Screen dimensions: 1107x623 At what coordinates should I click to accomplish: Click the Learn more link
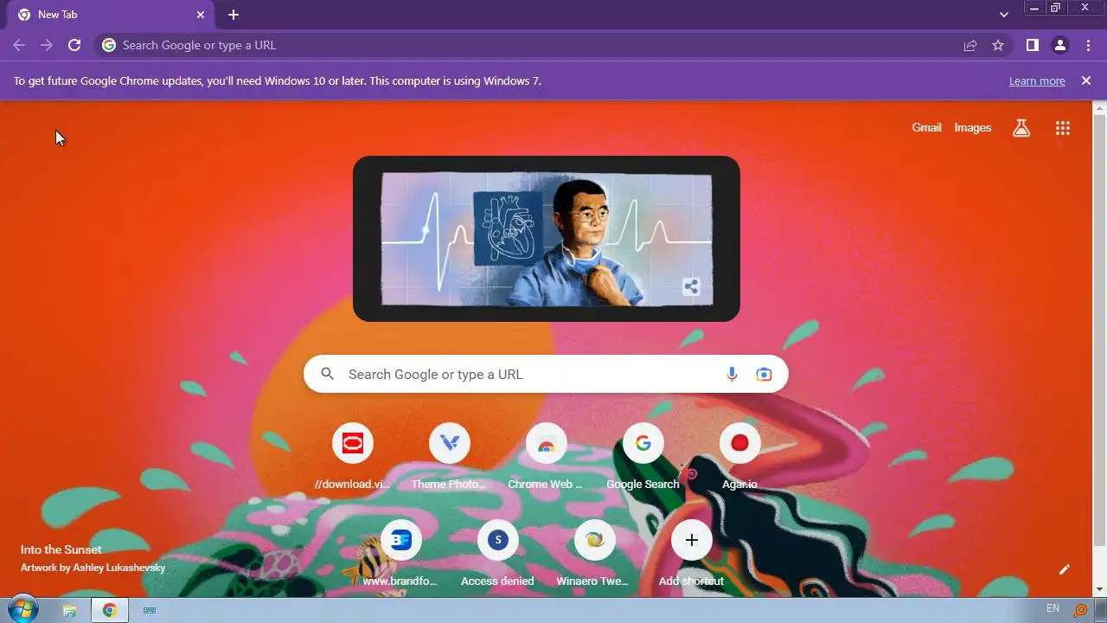(x=1037, y=80)
